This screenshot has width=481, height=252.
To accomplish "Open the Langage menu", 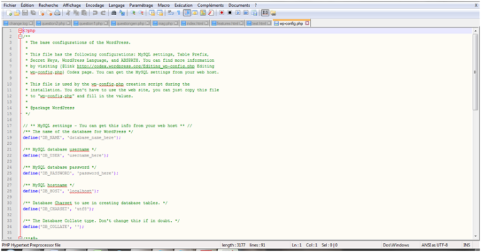I will pyautogui.click(x=117, y=5).
